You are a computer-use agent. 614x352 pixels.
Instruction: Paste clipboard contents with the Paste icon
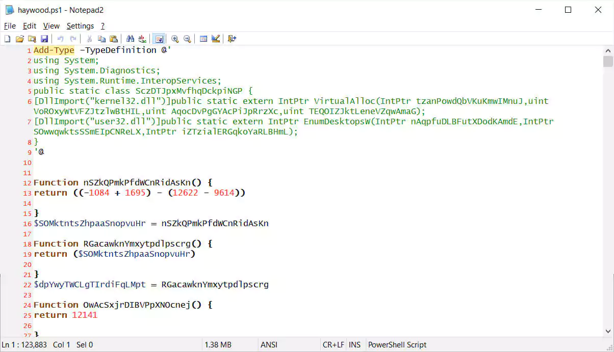pyautogui.click(x=114, y=39)
